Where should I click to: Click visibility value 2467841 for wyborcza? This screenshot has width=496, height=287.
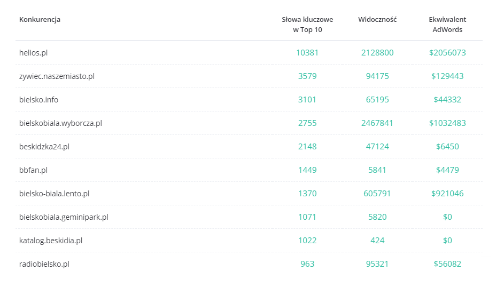point(377,123)
